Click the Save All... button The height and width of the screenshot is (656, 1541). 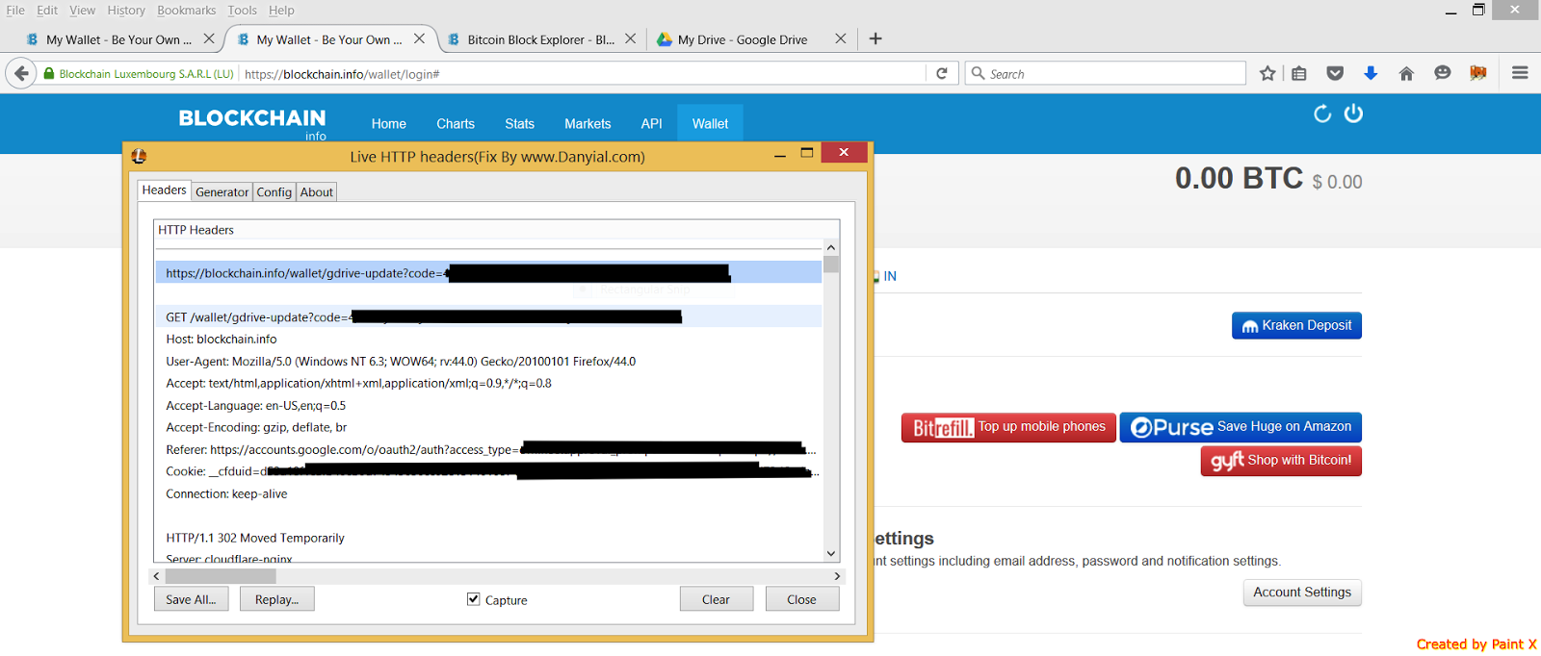(191, 599)
